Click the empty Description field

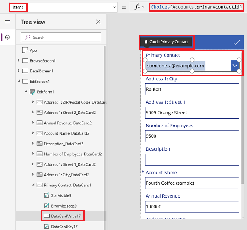coord(192,160)
